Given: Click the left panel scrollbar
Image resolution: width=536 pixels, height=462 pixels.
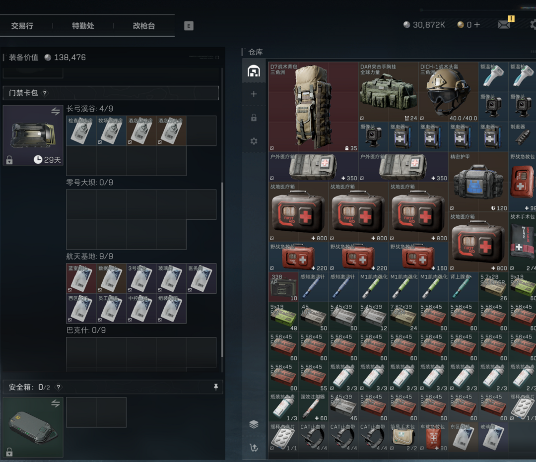Looking at the screenshot, I should [222, 270].
